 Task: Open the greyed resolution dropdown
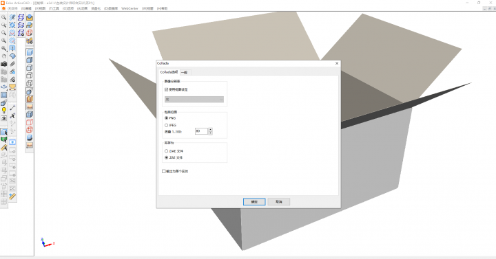pyautogui.click(x=194, y=100)
